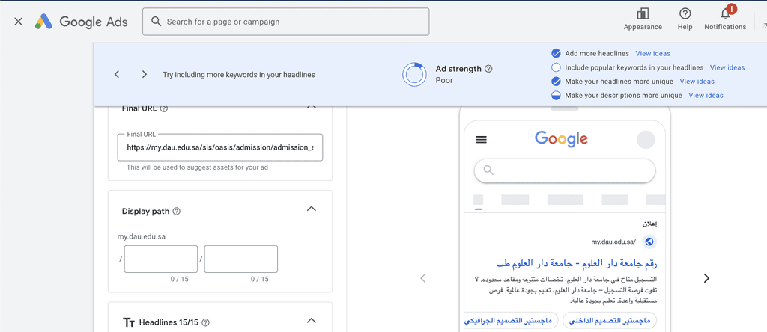Click the 'Make your headlines more unique' status check
The width and height of the screenshot is (767, 332).
coord(556,81)
